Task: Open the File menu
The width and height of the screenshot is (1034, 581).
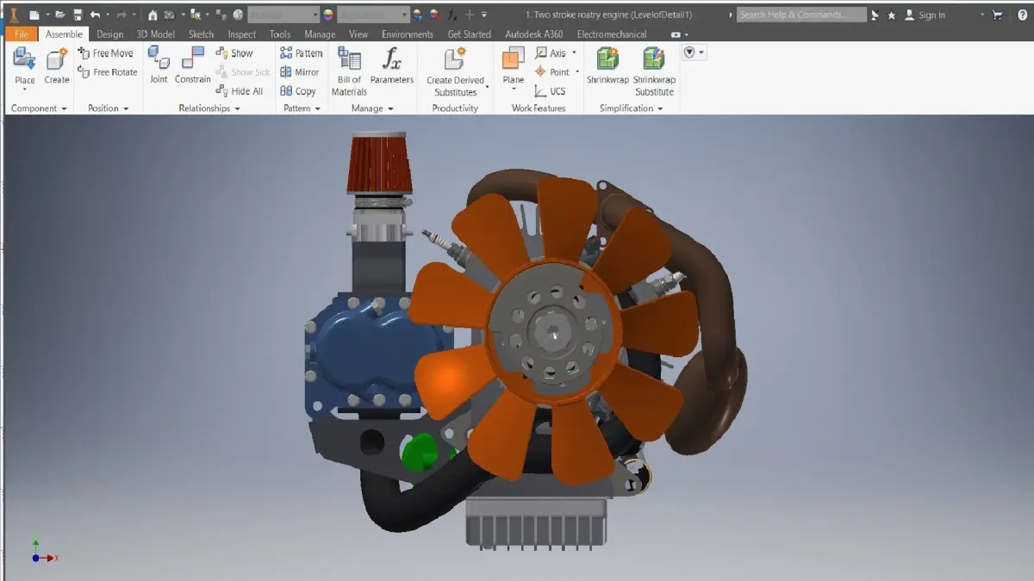Action: click(x=22, y=34)
